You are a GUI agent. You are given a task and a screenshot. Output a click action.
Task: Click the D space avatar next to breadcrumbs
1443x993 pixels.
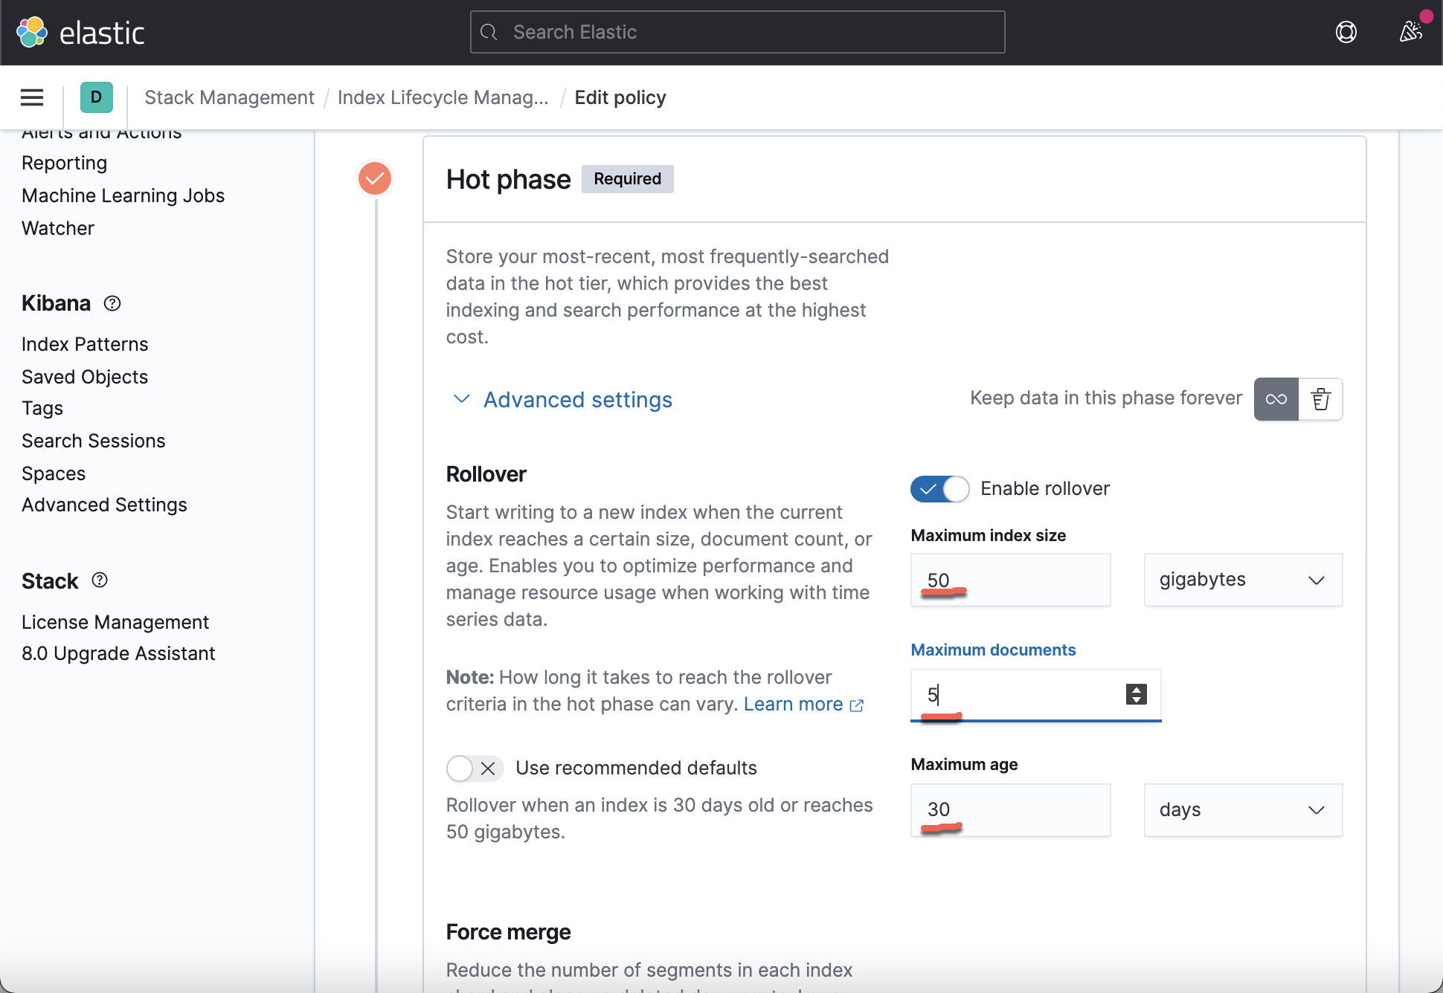click(95, 97)
